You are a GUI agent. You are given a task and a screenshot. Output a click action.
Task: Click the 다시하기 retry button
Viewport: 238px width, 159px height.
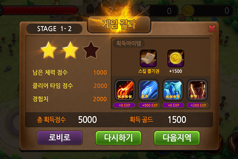pyautogui.click(x=118, y=138)
